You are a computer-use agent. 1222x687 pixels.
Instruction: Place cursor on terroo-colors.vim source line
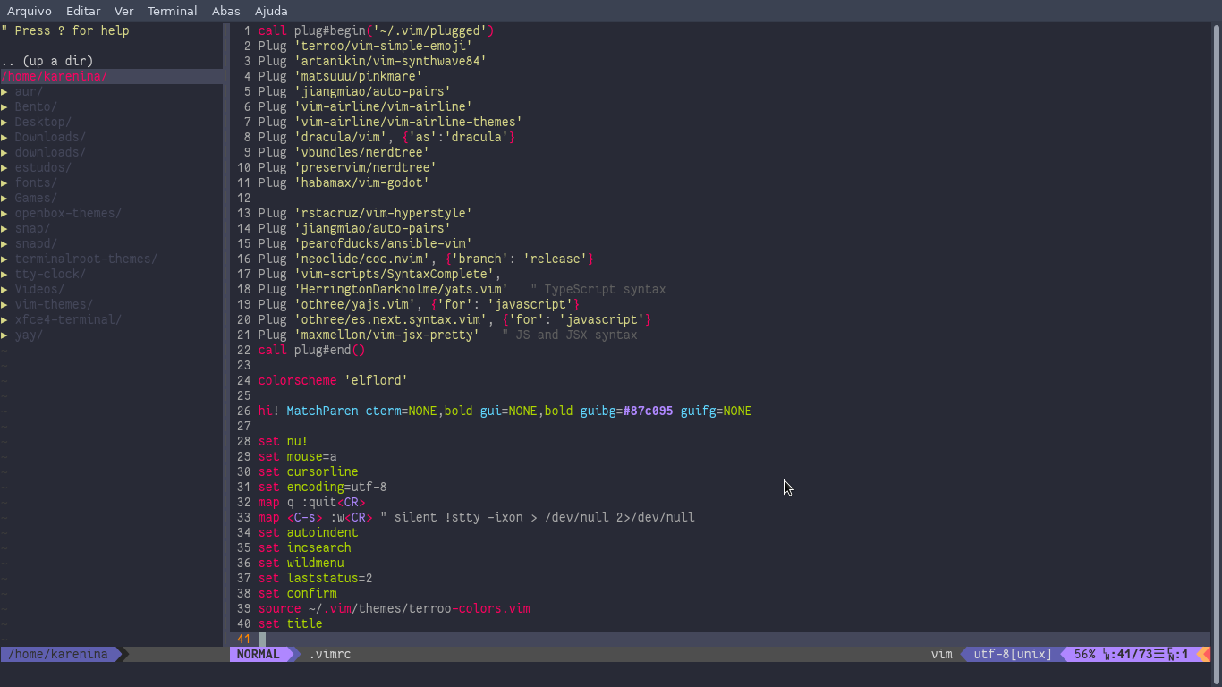point(394,608)
